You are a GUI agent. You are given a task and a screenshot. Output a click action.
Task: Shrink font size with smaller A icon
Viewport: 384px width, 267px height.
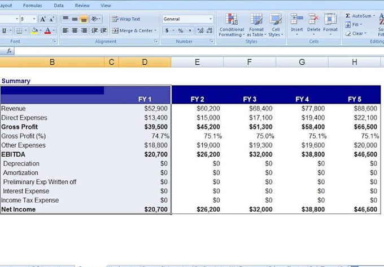point(52,19)
